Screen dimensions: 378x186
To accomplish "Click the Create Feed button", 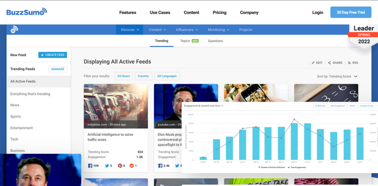I will click(x=52, y=55).
